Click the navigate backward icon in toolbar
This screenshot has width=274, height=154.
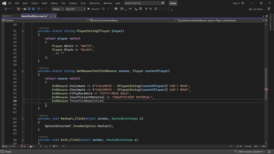(6, 9)
